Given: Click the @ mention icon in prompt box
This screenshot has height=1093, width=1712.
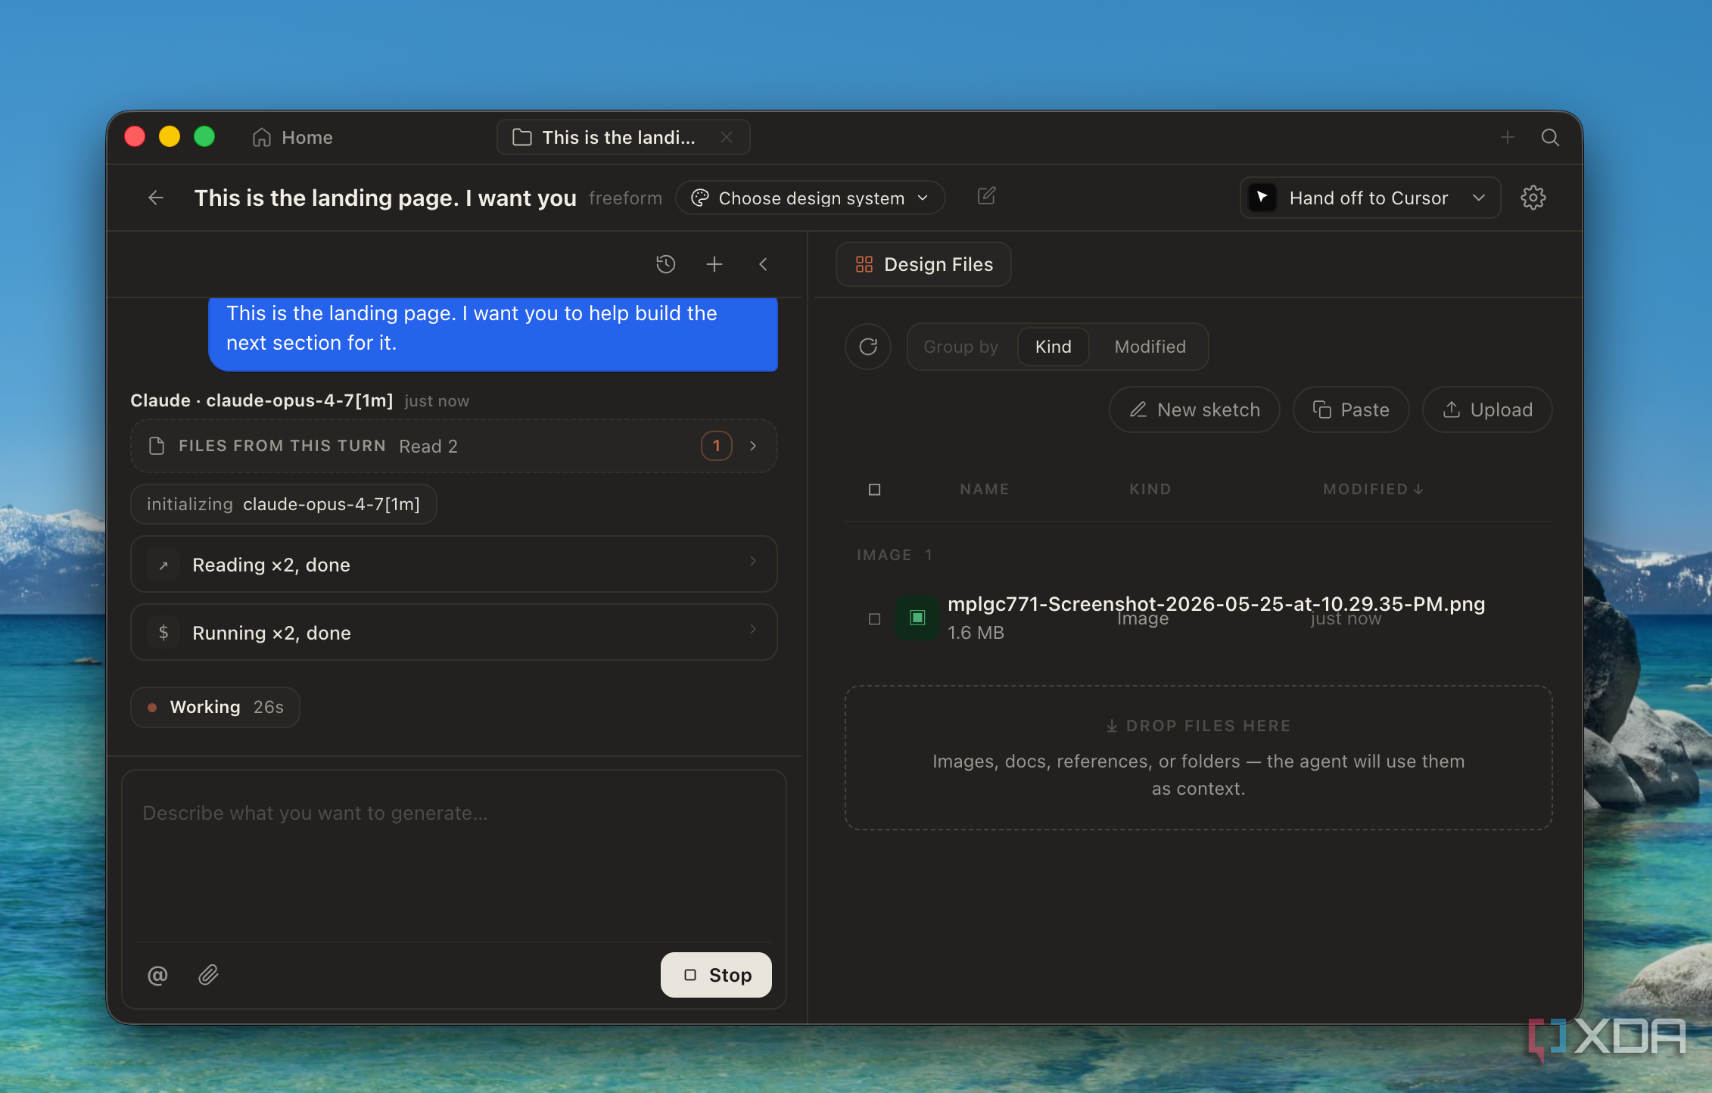Looking at the screenshot, I should point(157,975).
